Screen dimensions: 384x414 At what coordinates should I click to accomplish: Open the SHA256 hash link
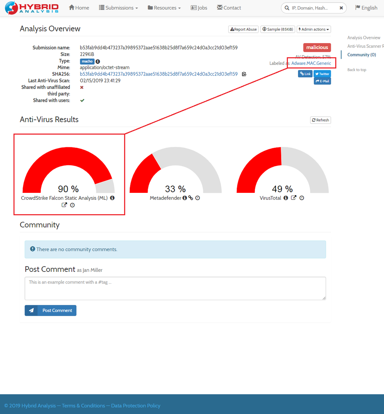(x=159, y=74)
